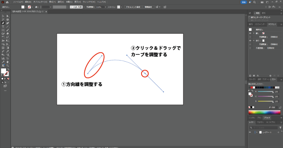Select the Type tool

(3, 27)
